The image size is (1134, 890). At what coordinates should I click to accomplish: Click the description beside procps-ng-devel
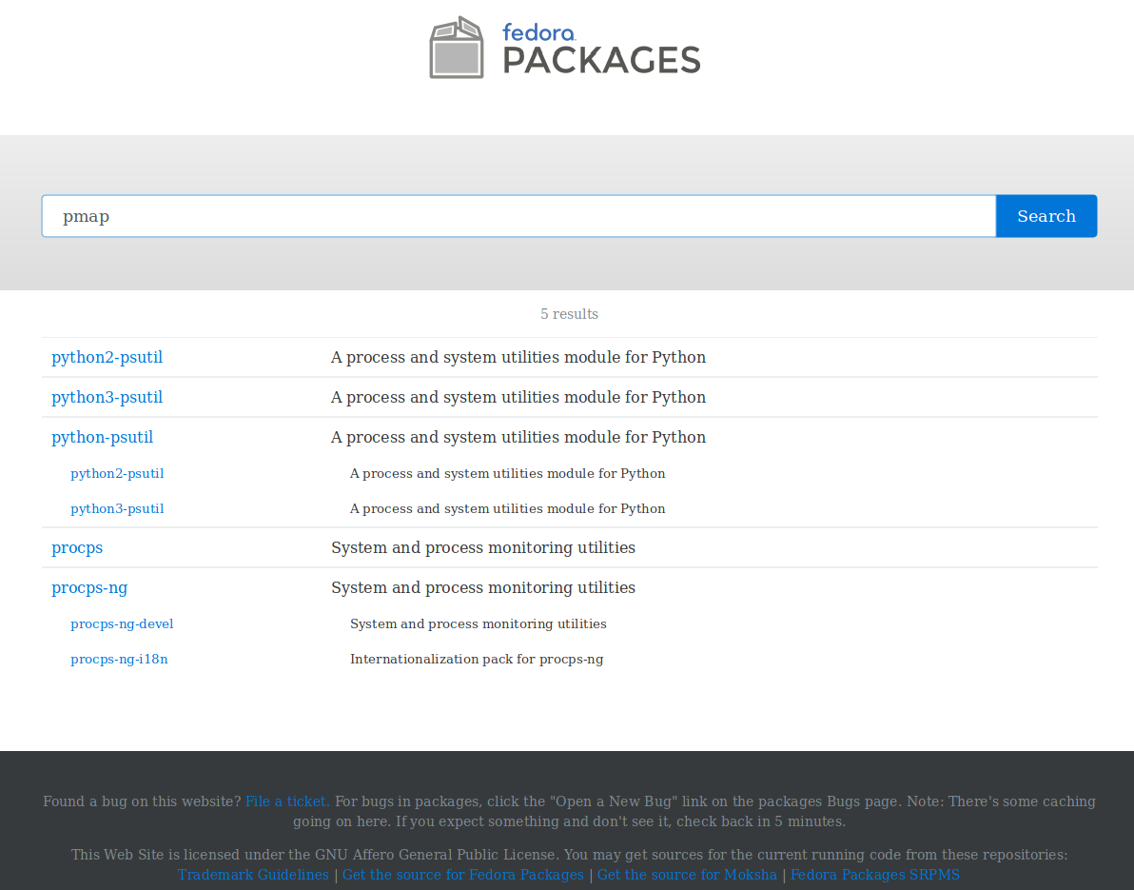[x=478, y=623]
